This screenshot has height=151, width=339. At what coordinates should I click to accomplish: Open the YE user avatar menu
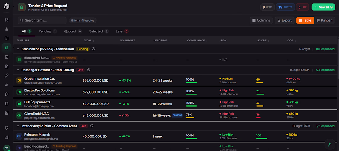tap(6, 148)
